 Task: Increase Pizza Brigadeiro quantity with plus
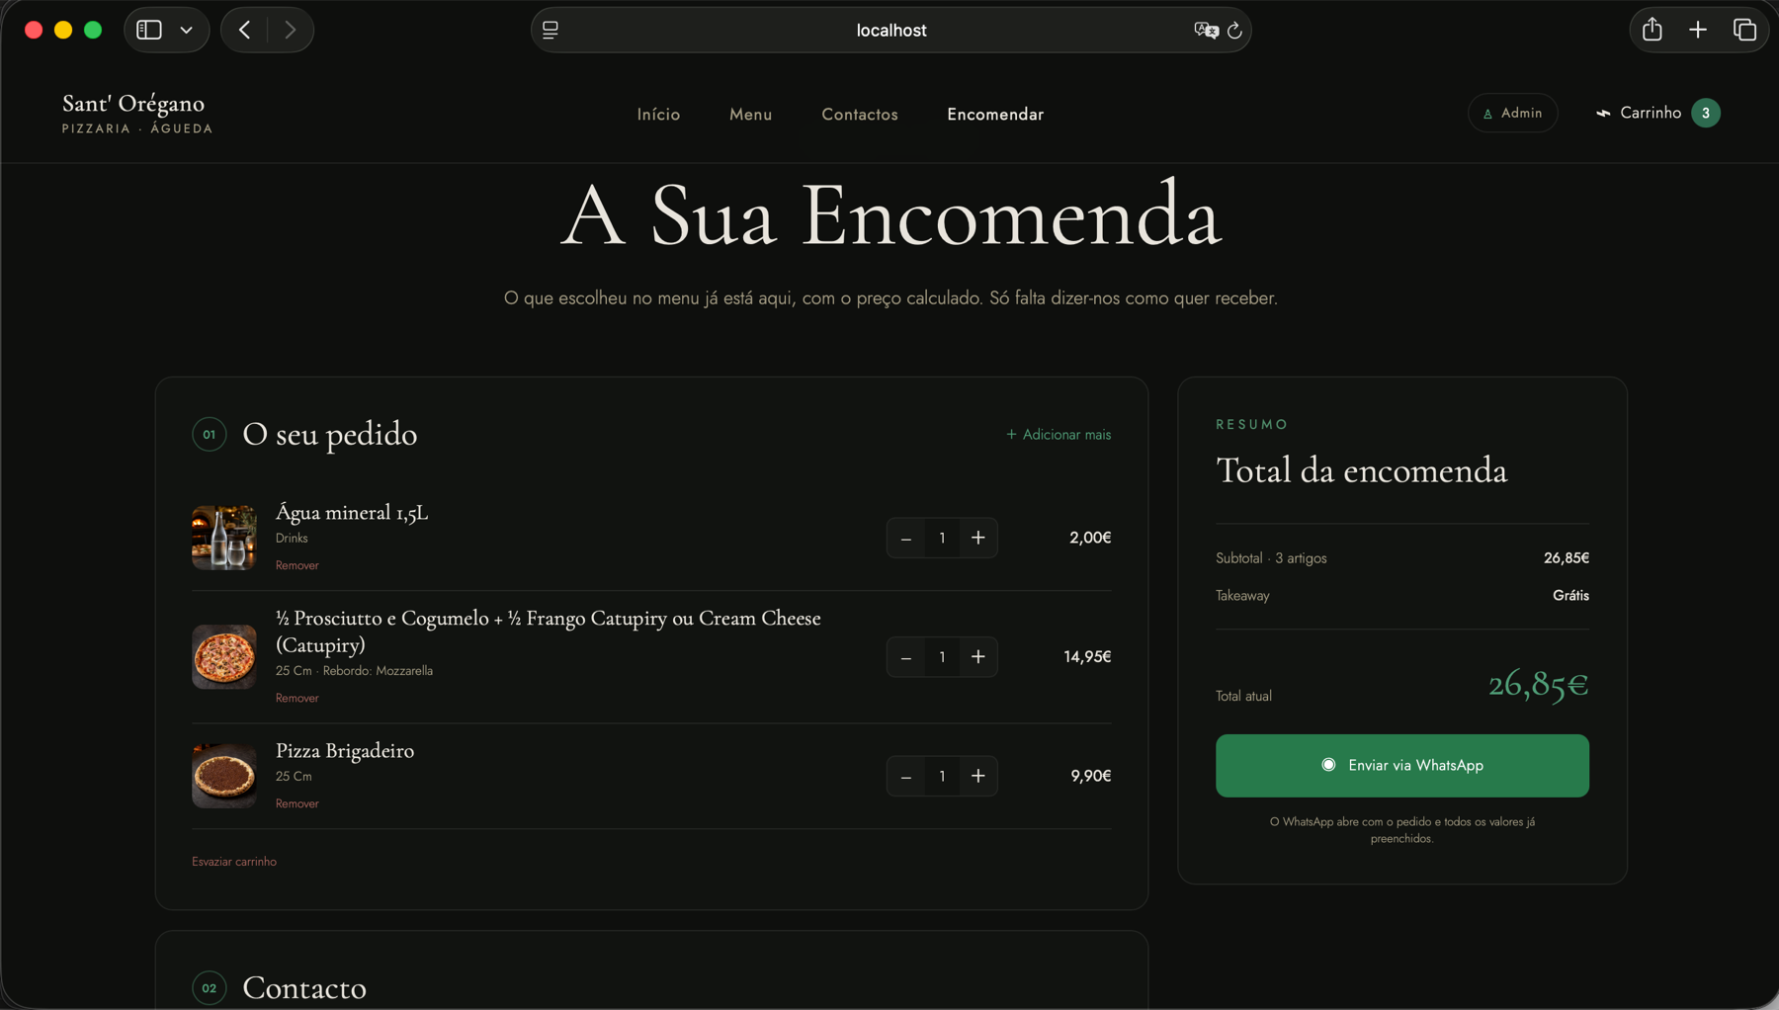click(x=978, y=776)
